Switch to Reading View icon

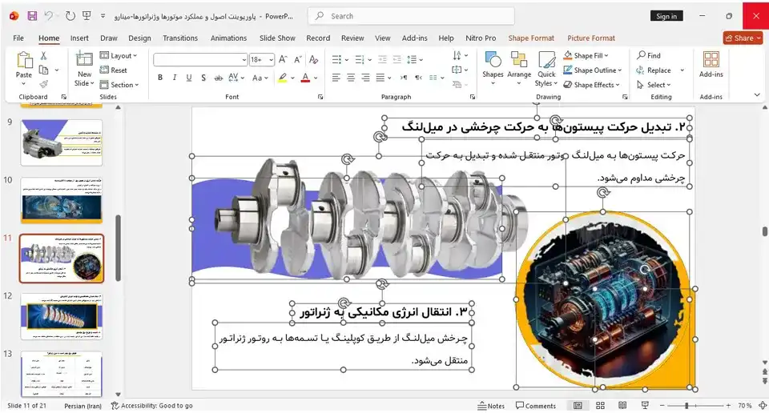pos(622,406)
